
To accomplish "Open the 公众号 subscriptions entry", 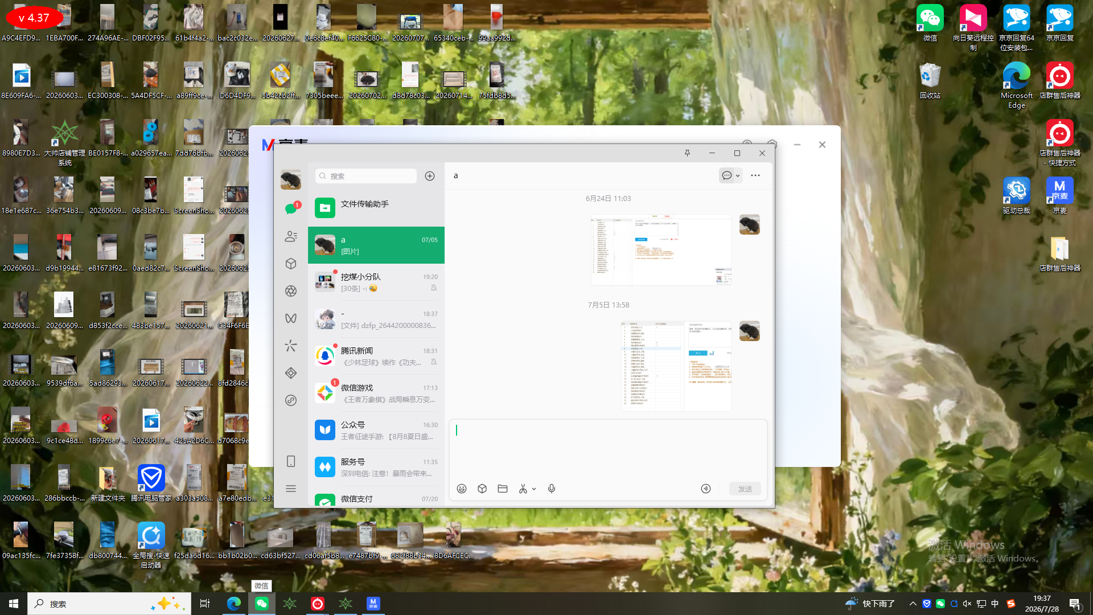I will tap(376, 430).
